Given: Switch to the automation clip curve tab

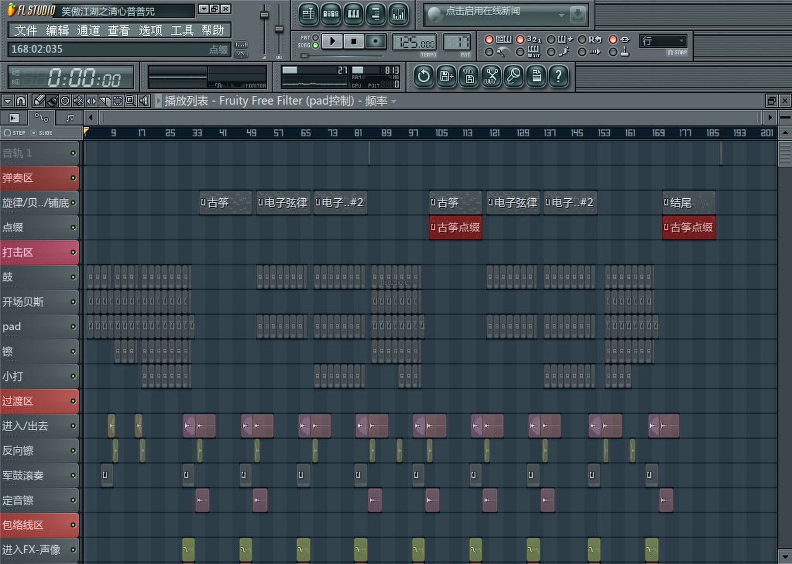Looking at the screenshot, I should [x=41, y=118].
